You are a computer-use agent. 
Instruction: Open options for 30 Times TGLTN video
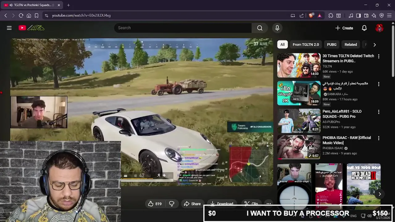point(379,56)
